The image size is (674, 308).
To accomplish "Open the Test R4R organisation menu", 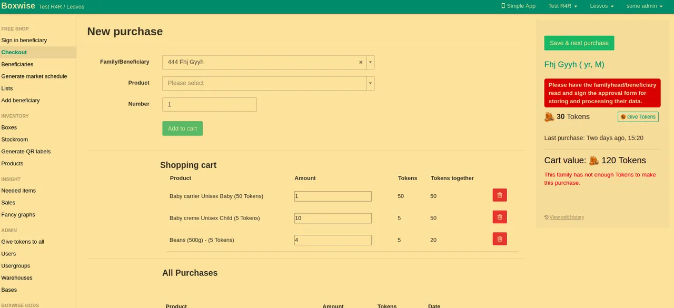I will tap(562, 6).
